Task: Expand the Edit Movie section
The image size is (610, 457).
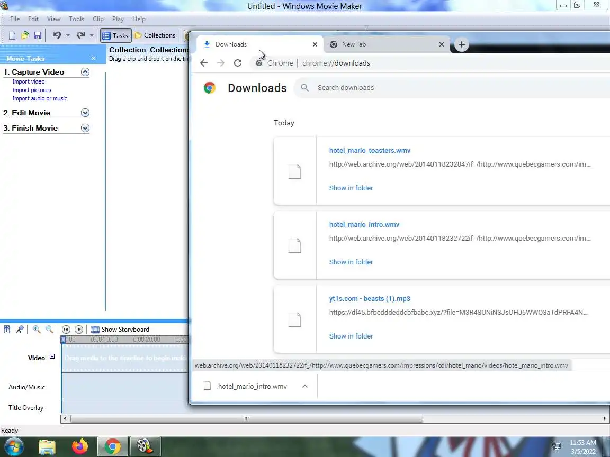Action: pos(85,113)
